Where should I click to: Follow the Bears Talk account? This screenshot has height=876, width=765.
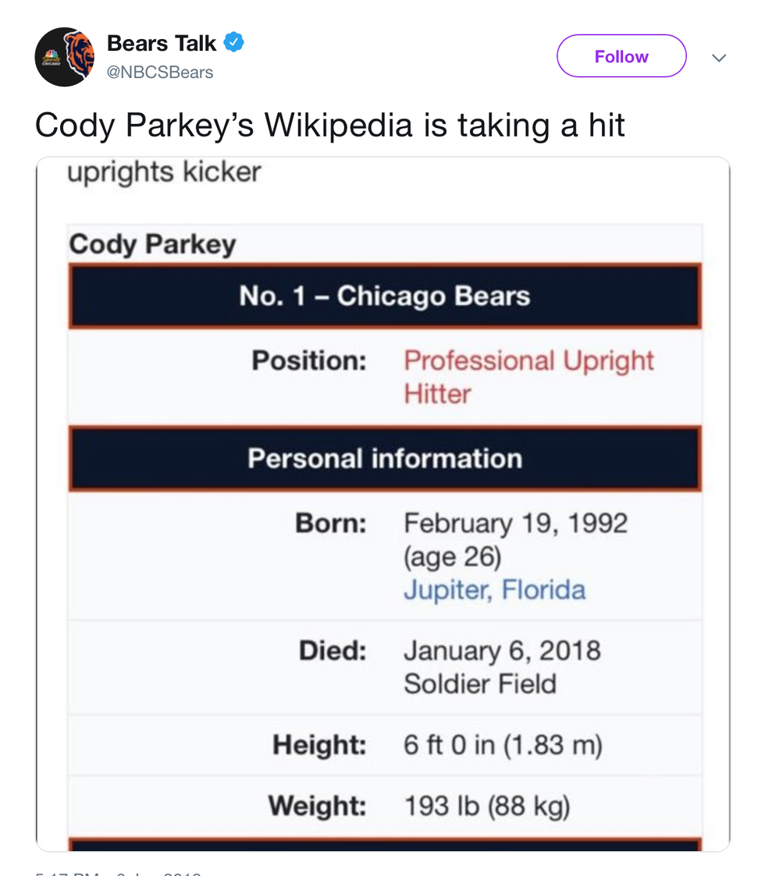tap(621, 56)
